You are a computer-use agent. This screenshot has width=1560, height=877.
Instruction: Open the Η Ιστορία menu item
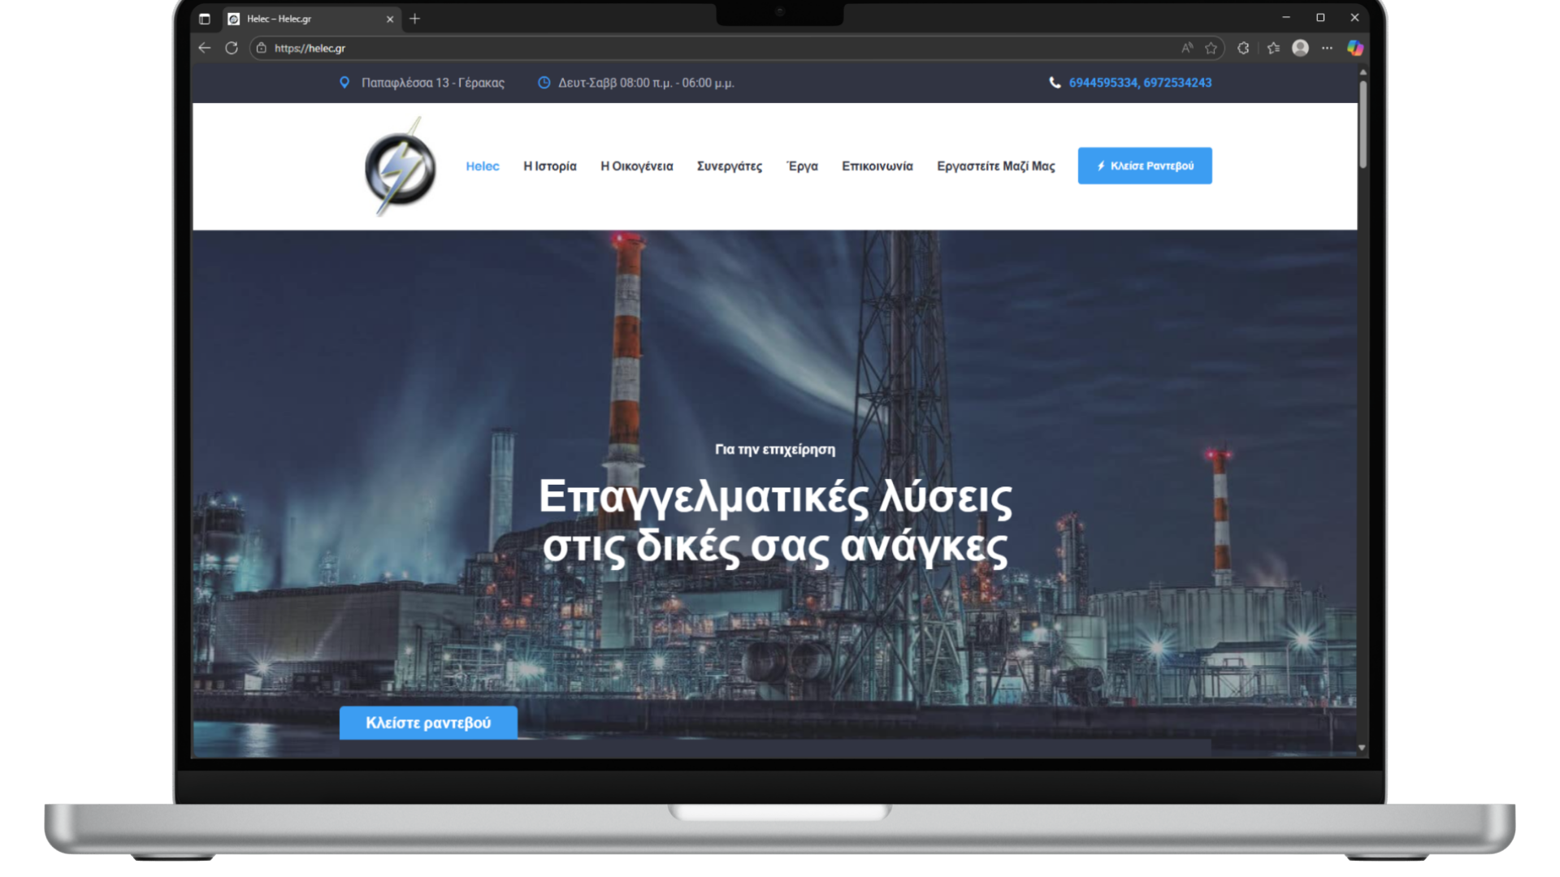(x=550, y=166)
